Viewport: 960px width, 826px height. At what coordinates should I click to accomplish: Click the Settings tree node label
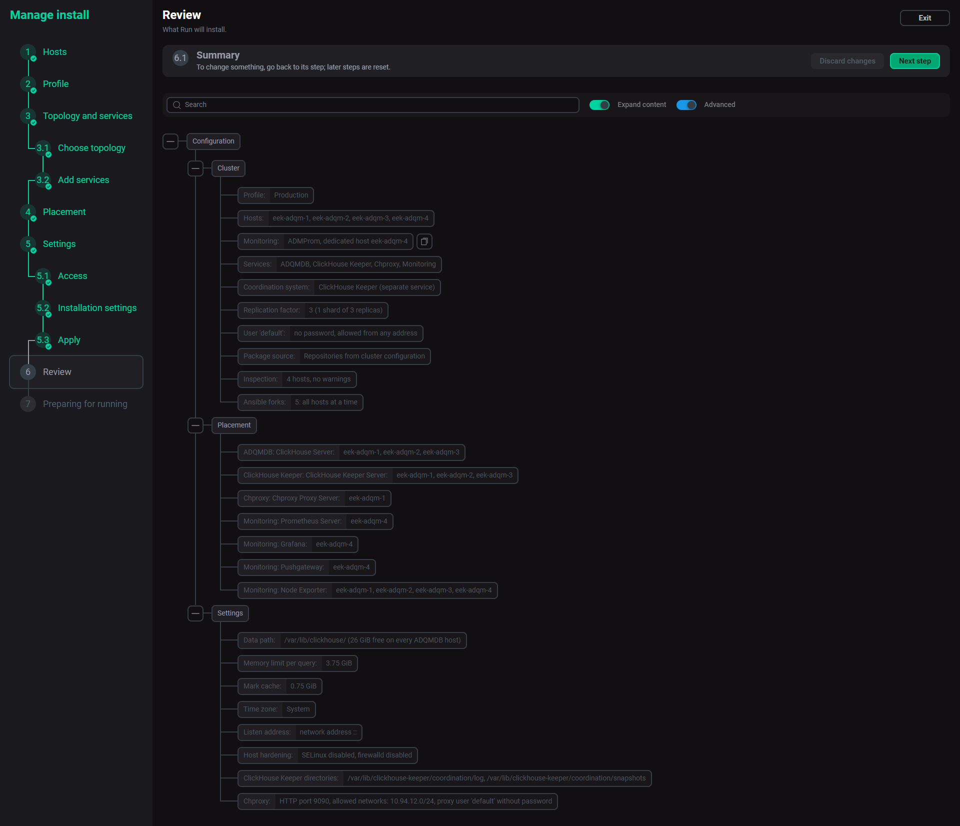[230, 613]
